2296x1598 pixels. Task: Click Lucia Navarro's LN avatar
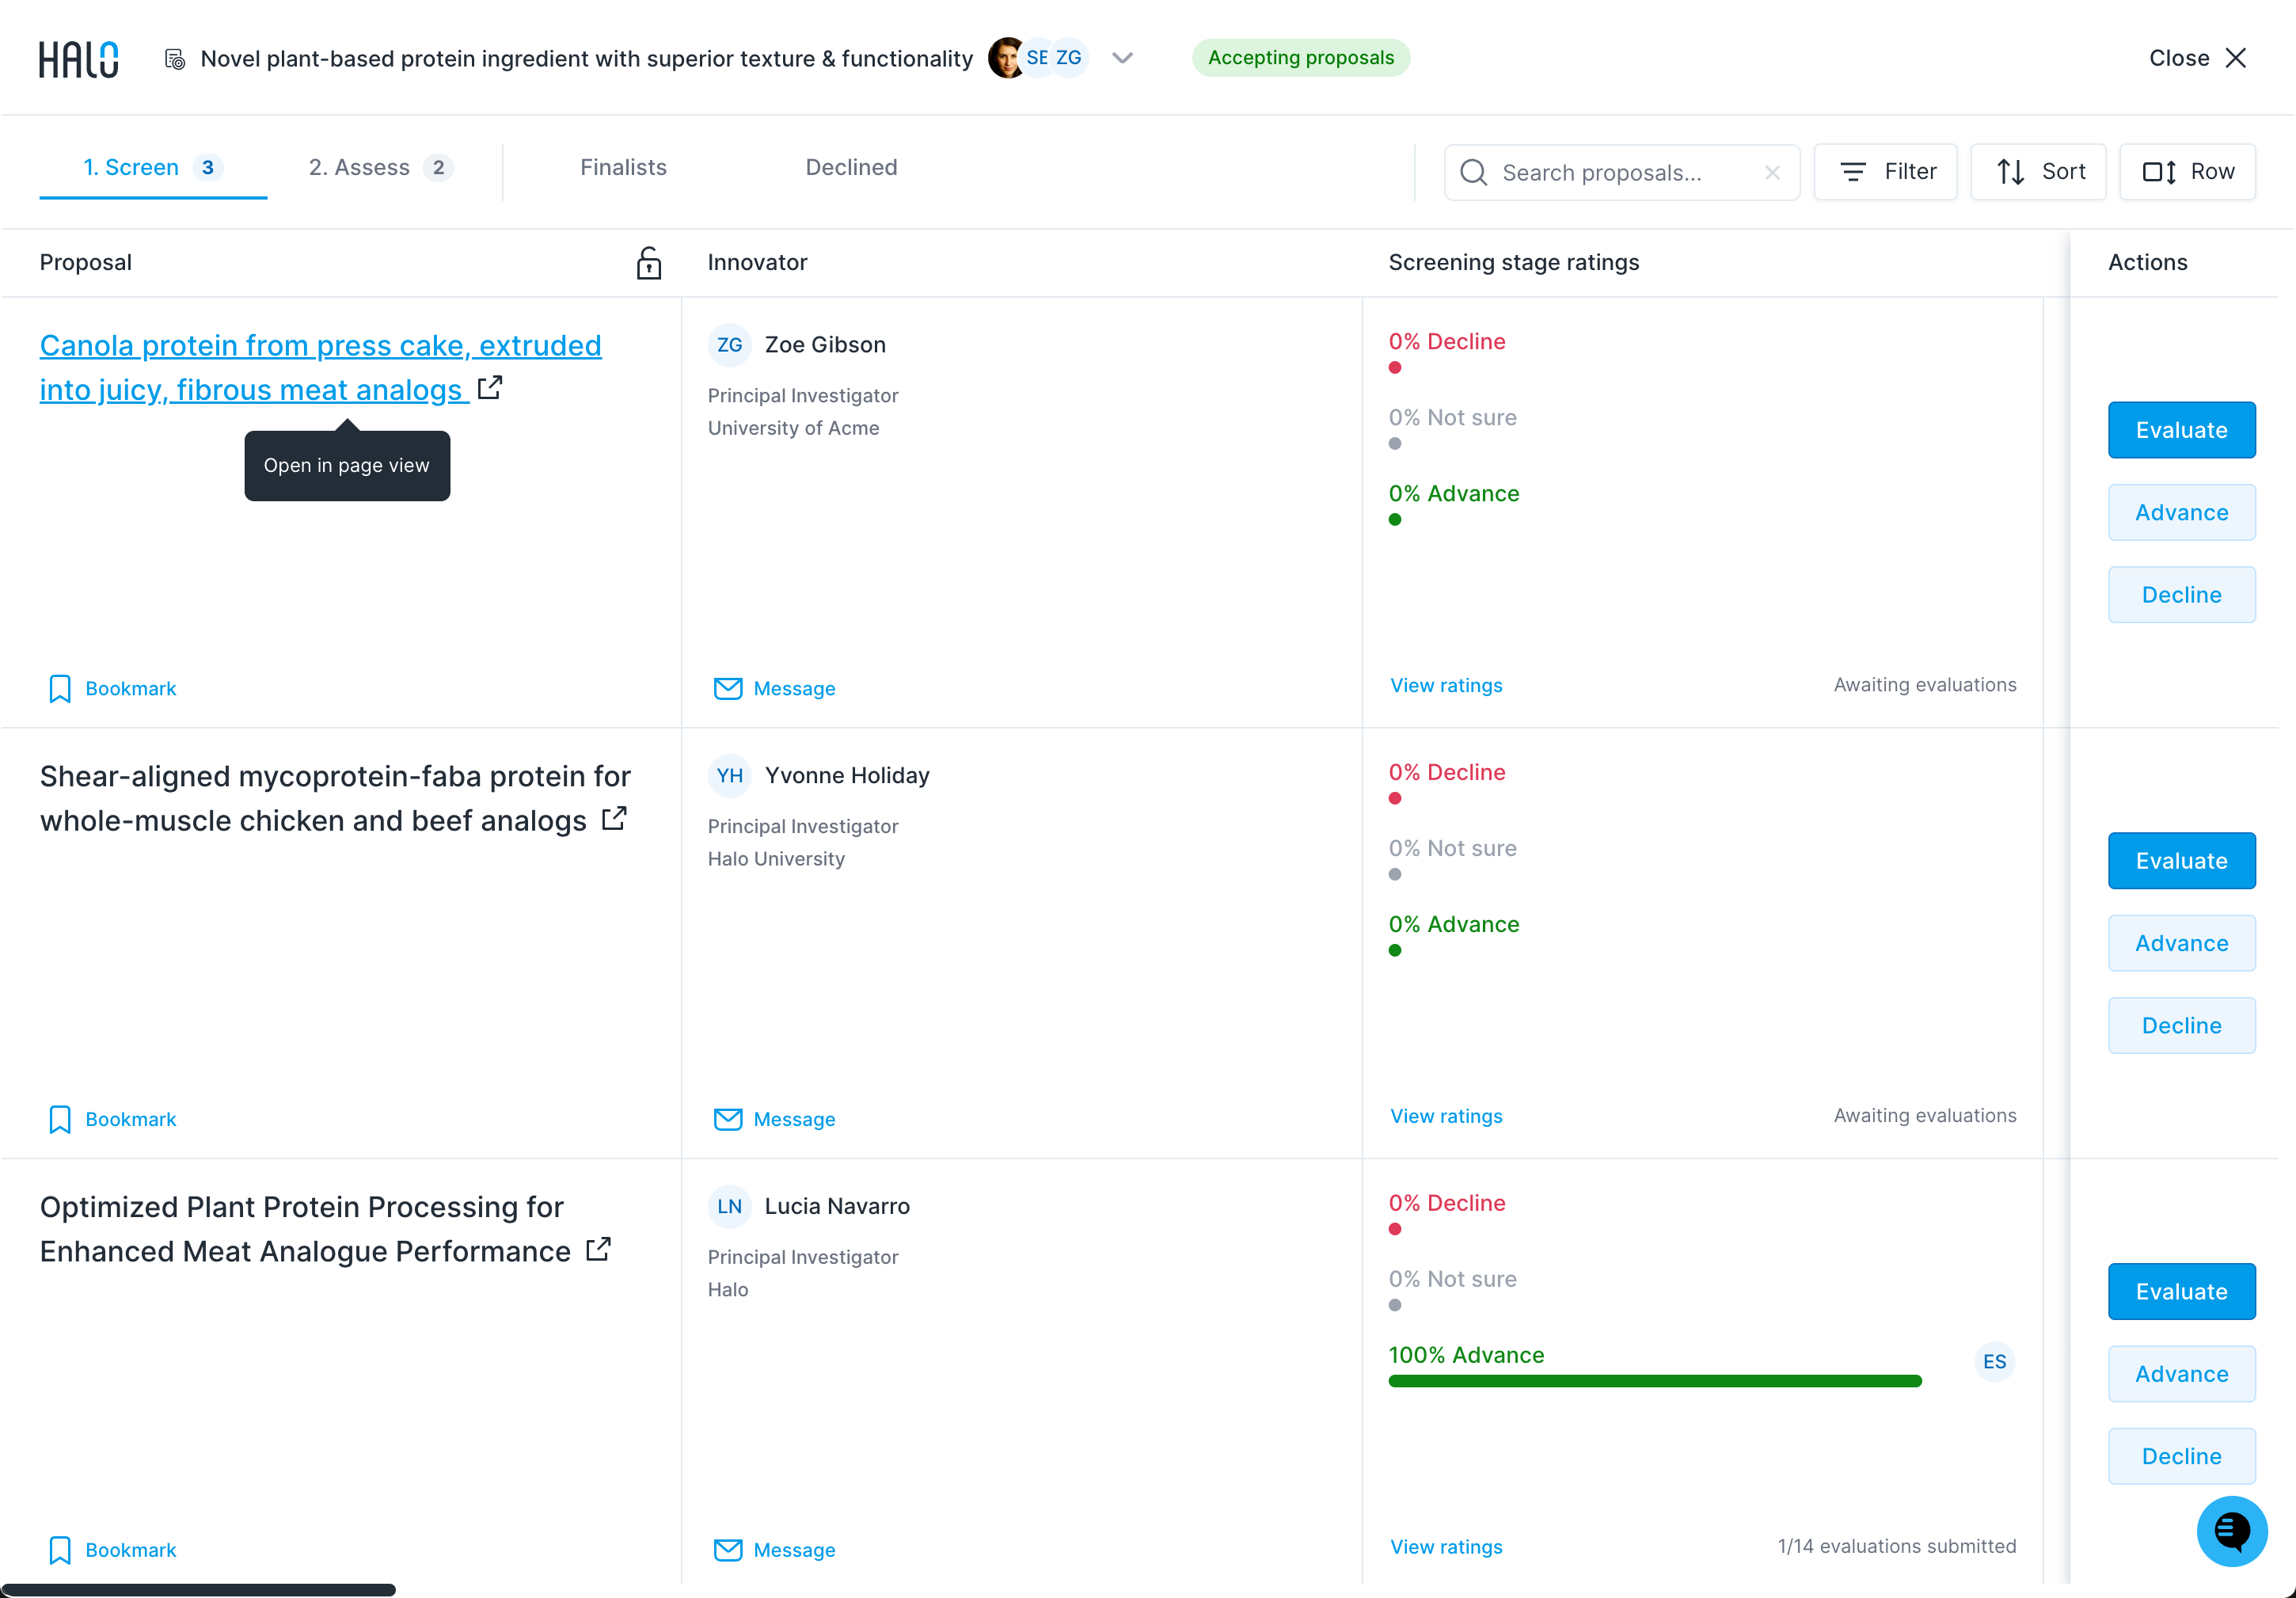(x=729, y=1207)
